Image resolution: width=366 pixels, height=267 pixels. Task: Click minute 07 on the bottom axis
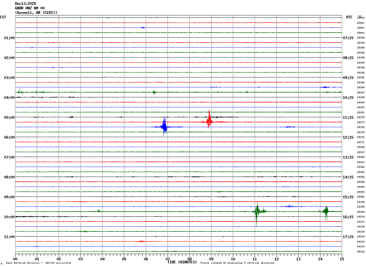(x=168, y=259)
